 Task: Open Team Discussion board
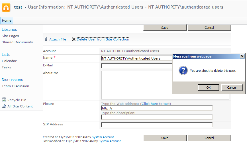tap(15, 86)
